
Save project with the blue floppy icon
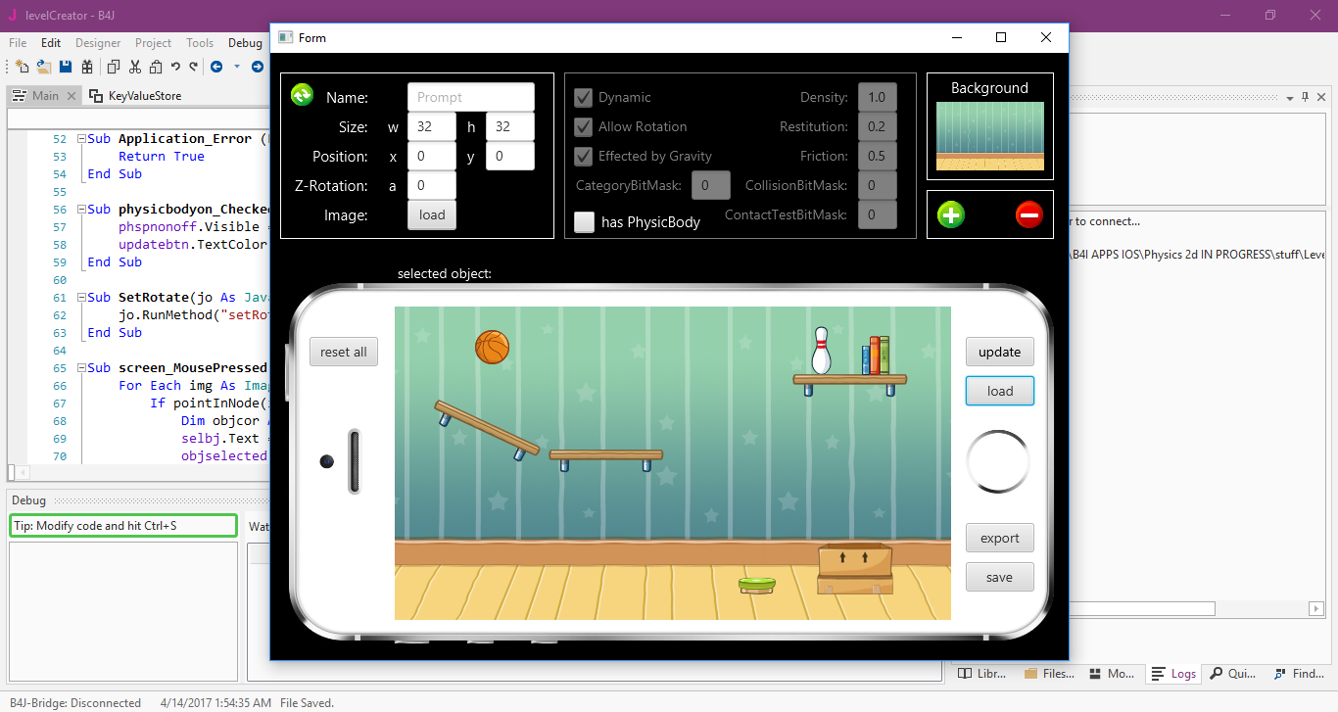click(66, 67)
